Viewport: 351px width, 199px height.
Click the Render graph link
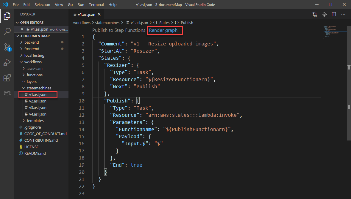click(x=163, y=30)
